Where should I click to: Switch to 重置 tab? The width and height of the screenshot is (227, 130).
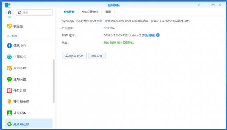pyautogui.click(x=108, y=12)
